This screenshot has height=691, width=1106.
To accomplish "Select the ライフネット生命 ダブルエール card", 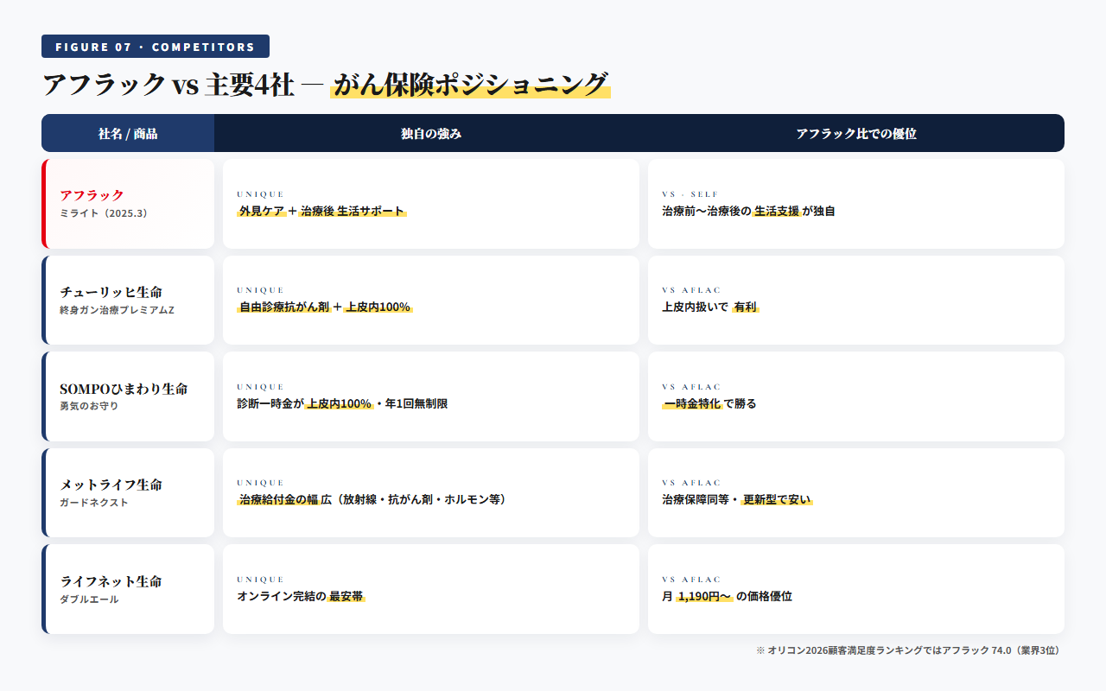I will tap(127, 589).
